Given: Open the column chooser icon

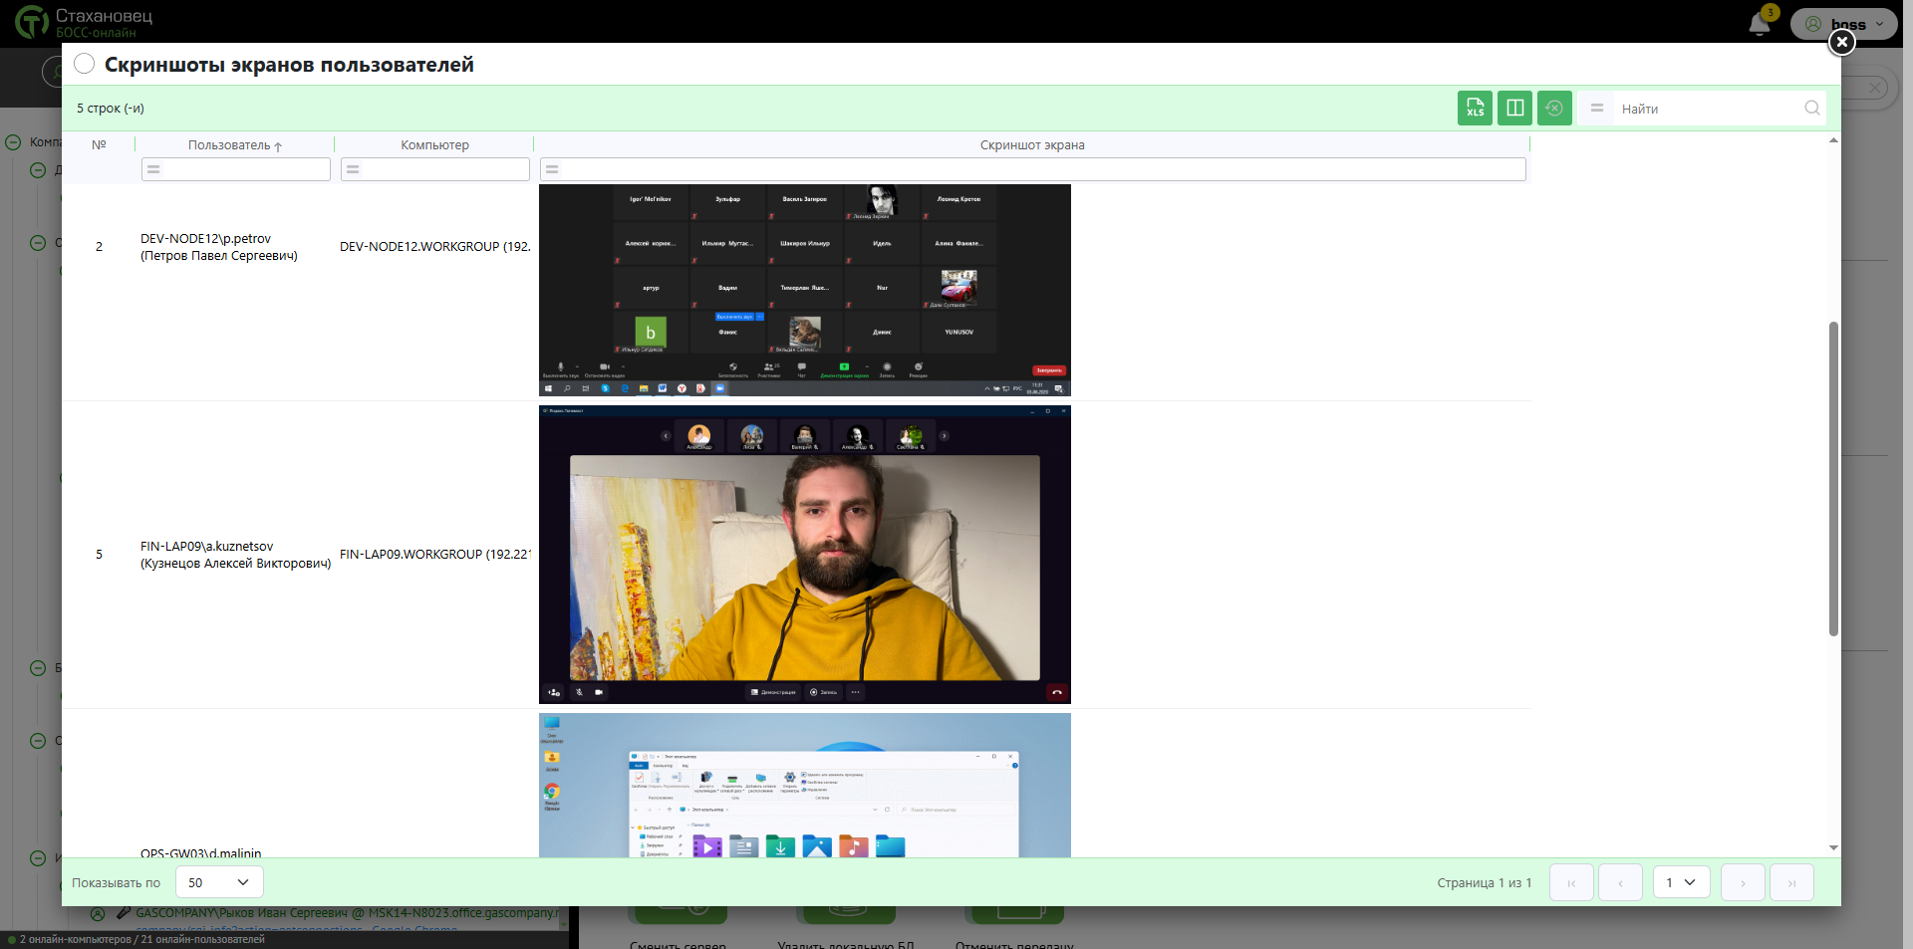Looking at the screenshot, I should [x=1514, y=109].
